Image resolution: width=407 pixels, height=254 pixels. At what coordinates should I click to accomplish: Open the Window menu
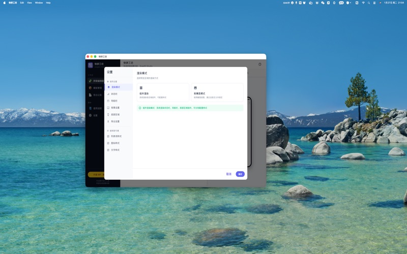tap(39, 3)
